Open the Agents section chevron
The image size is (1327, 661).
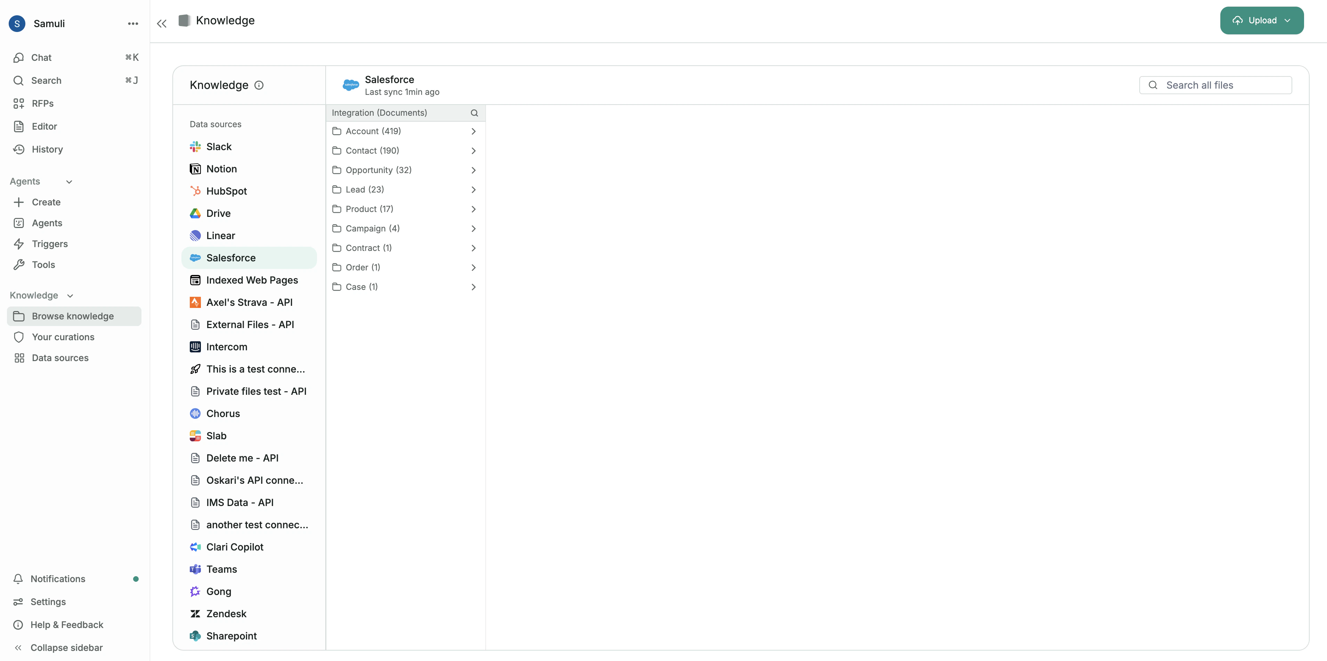(x=69, y=181)
